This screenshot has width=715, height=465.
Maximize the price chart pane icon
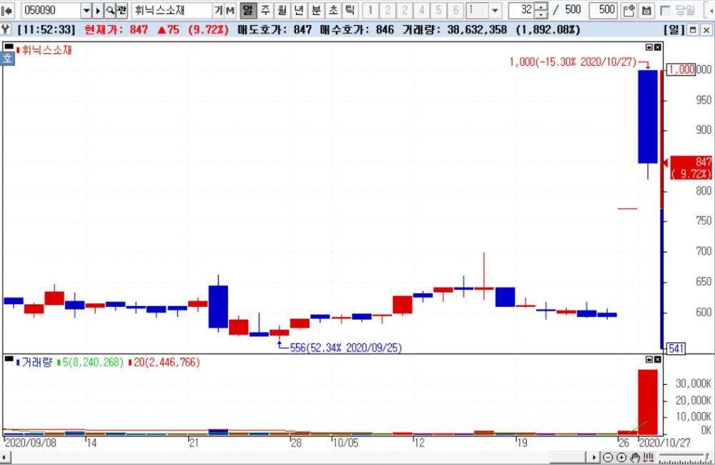pyautogui.click(x=649, y=47)
